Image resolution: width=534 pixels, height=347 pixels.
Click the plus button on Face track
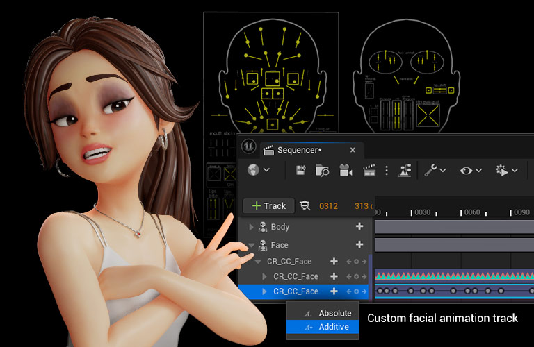[x=359, y=245]
